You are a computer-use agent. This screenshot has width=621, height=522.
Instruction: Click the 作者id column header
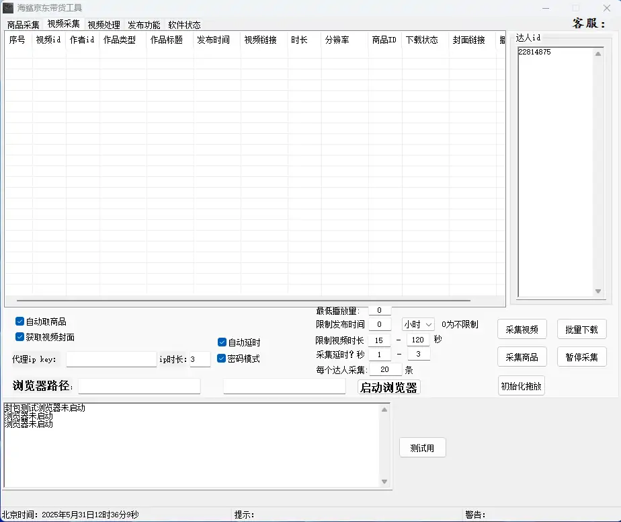(x=83, y=40)
